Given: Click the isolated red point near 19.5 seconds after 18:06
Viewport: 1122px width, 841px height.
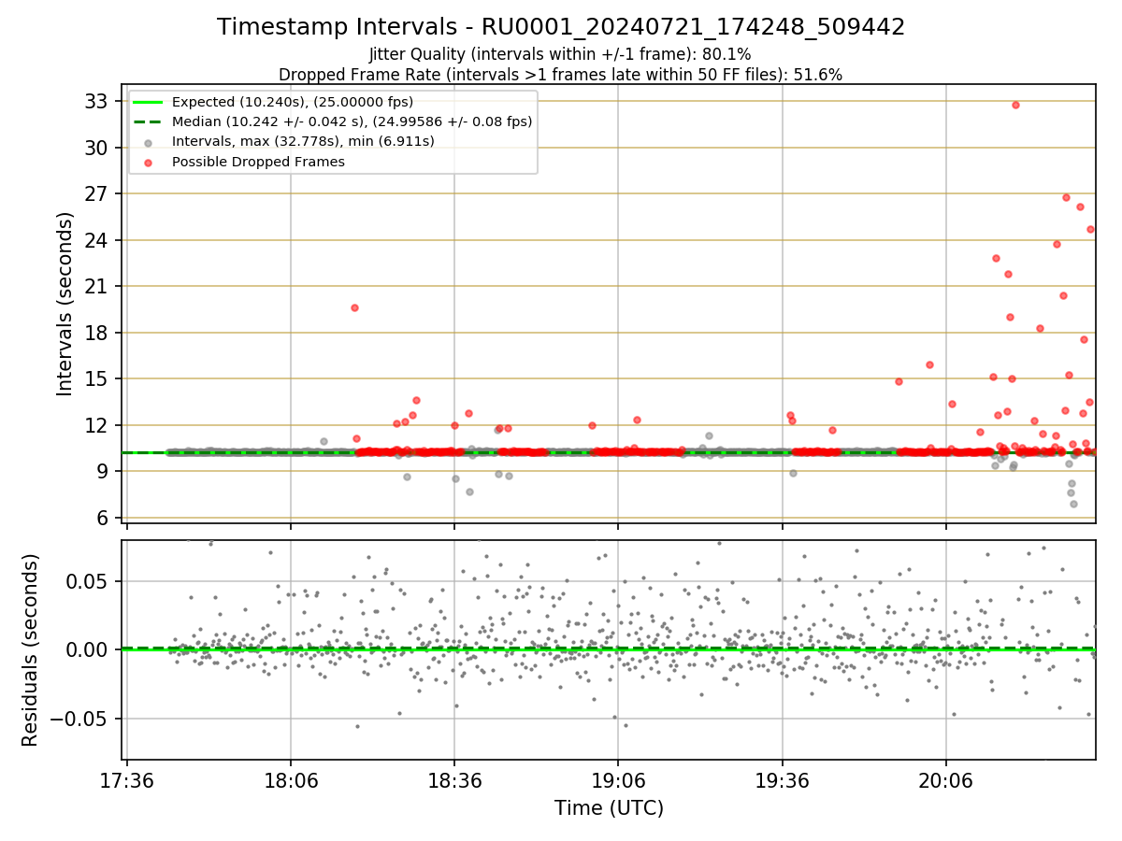Looking at the screenshot, I should [354, 307].
